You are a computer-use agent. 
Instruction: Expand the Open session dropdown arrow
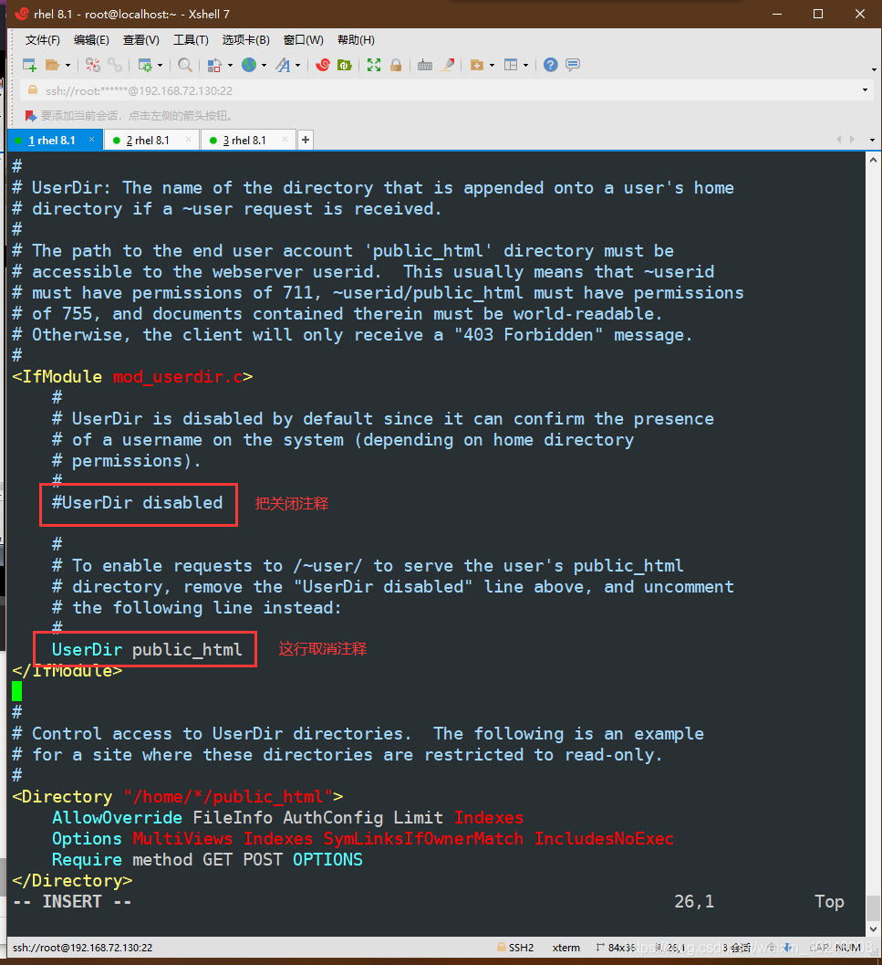67,65
